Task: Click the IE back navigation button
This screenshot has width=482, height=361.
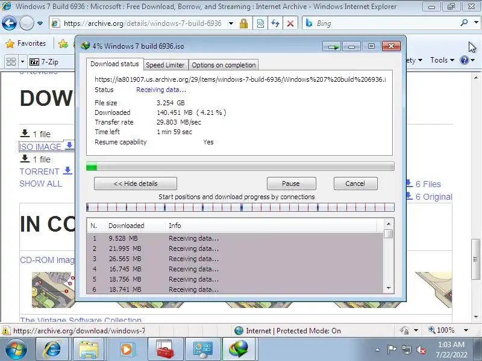Action: pyautogui.click(x=9, y=23)
